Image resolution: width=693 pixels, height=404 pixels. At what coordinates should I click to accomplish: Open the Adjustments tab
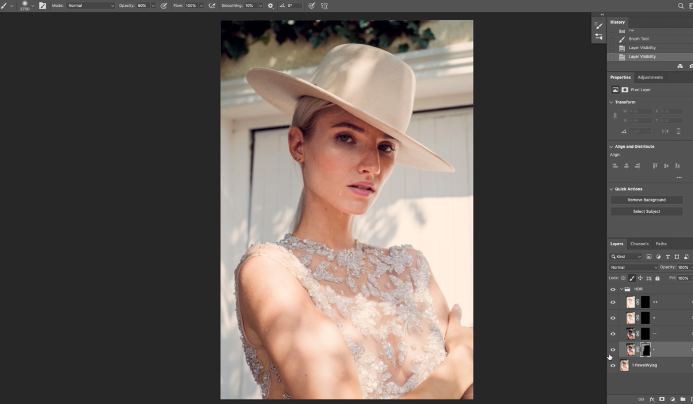650,77
